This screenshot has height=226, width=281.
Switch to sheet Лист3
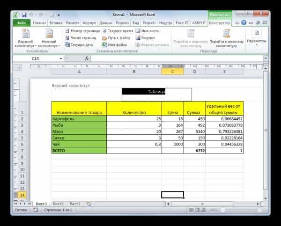pyautogui.click(x=75, y=204)
